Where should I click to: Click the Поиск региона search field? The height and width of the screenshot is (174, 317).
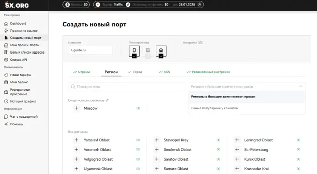click(x=126, y=86)
